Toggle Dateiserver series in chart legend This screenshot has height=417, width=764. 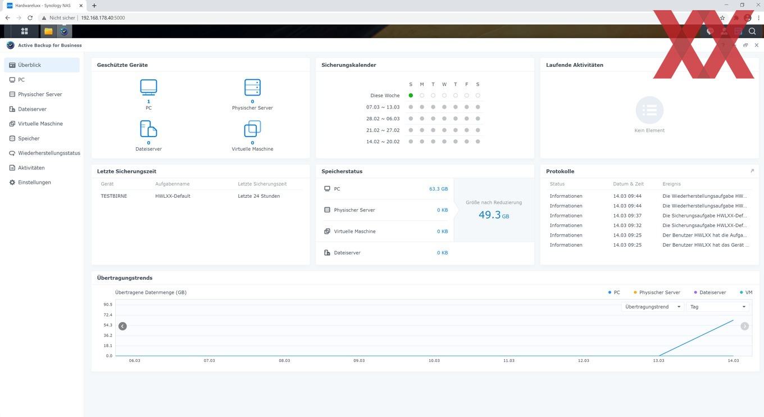coord(710,292)
